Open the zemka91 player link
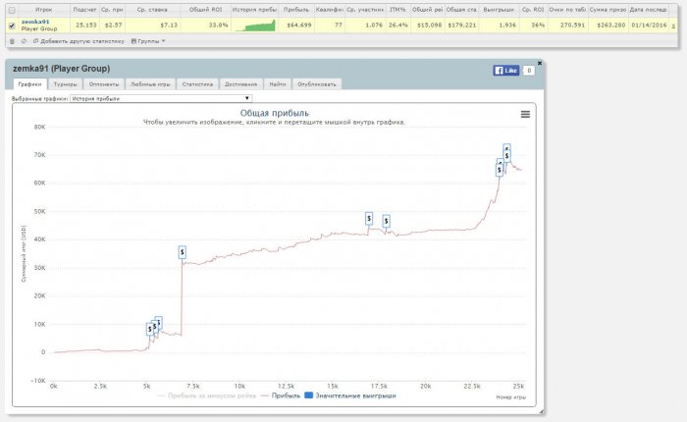Screen dimensions: 687x422 pyautogui.click(x=35, y=22)
